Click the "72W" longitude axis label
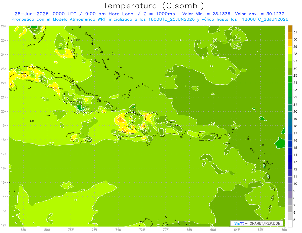This screenshot has width=302, height=233. [x=142, y=230]
